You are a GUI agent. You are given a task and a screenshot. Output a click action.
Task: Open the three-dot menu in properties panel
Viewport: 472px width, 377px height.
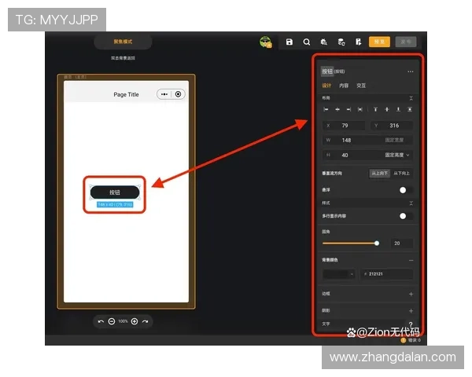[410, 71]
